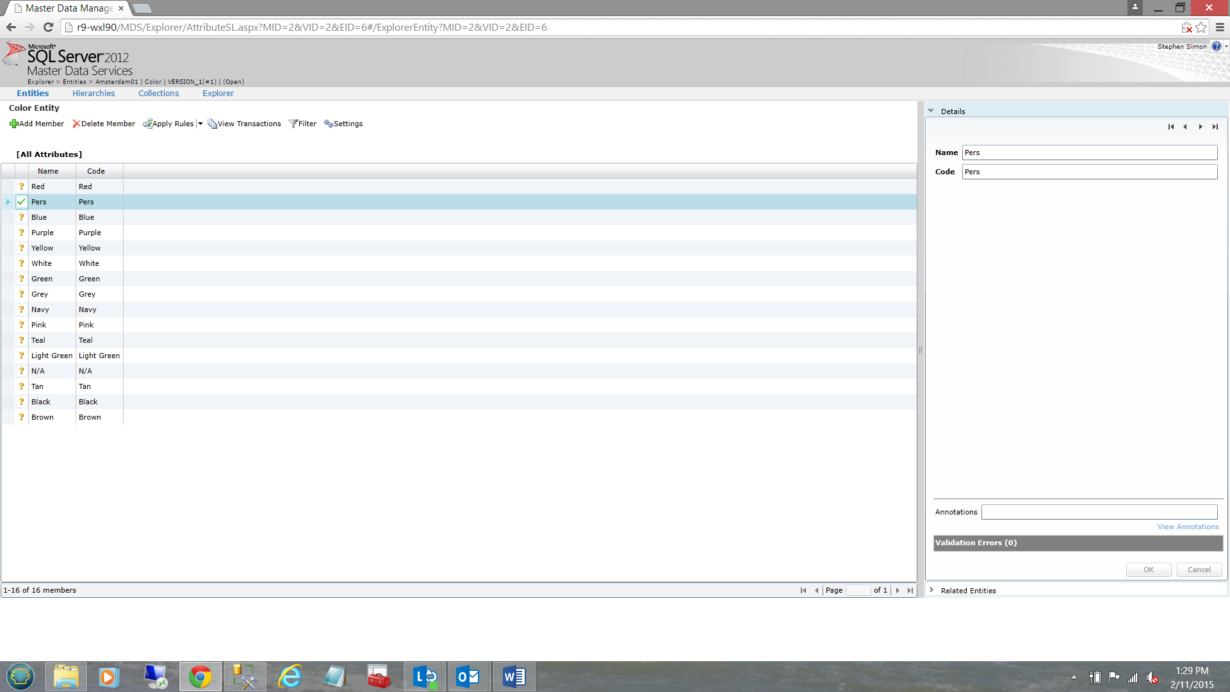Click the Cancel button in the Details panel
The image size is (1230, 692).
[1199, 570]
